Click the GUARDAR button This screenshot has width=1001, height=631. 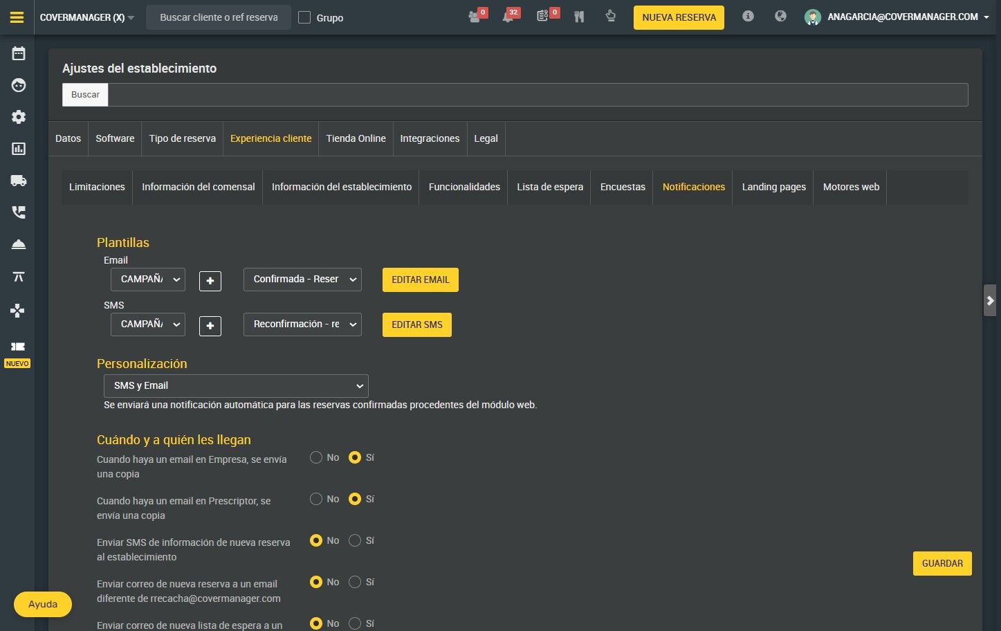click(x=942, y=563)
